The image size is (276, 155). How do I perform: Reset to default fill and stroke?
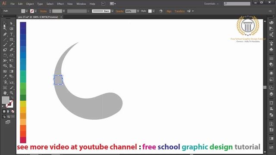3,106
